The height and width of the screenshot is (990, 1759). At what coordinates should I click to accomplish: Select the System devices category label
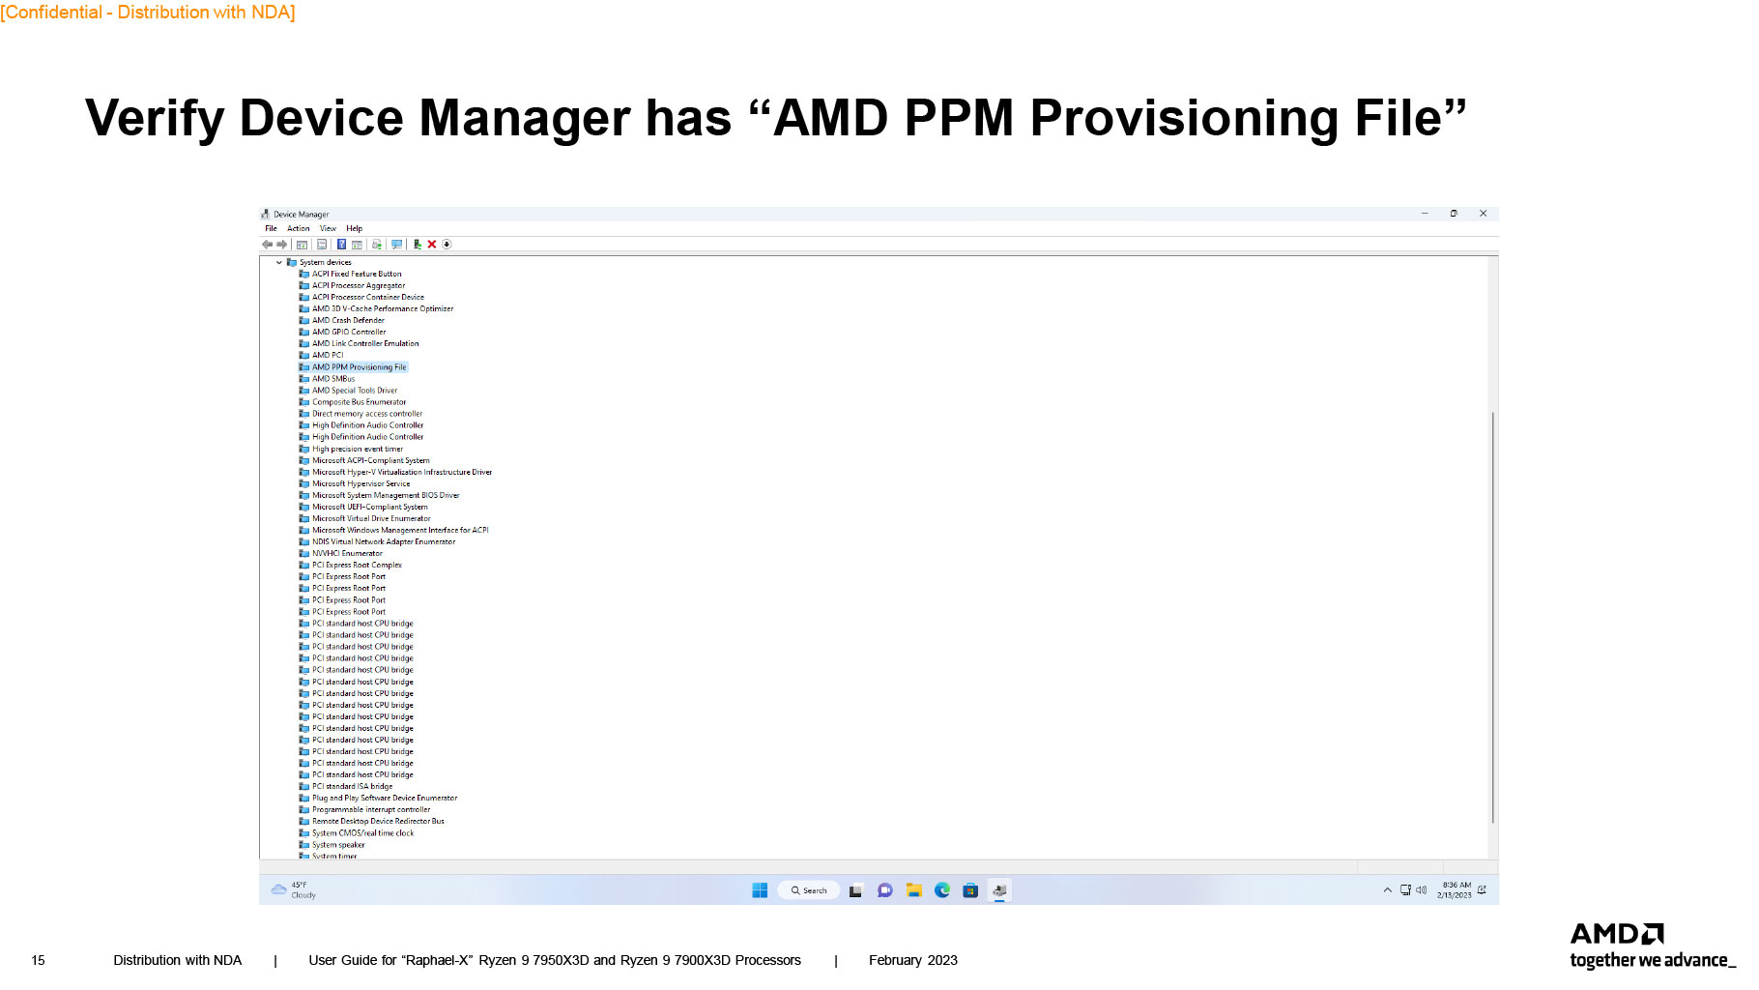click(x=326, y=262)
